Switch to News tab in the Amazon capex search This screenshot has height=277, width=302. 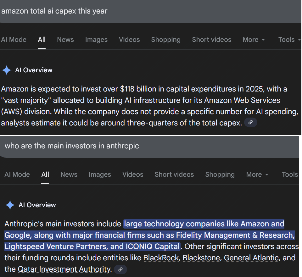(65, 40)
